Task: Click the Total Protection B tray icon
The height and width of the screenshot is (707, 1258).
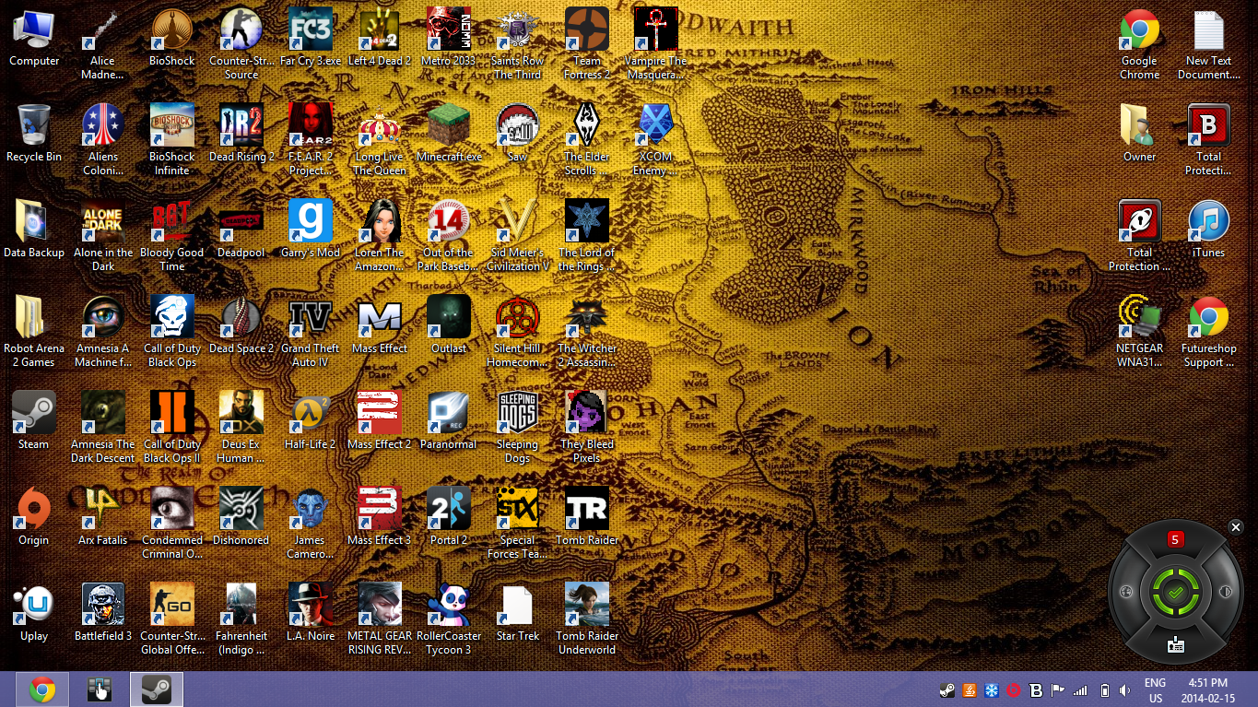Action: coord(1036,690)
